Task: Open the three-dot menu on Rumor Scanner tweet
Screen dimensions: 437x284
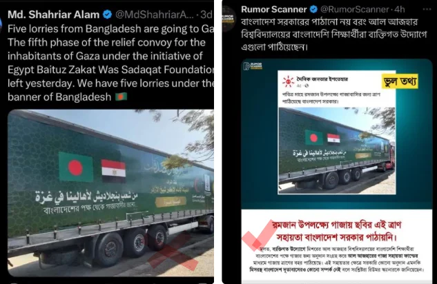Action: pos(427,9)
